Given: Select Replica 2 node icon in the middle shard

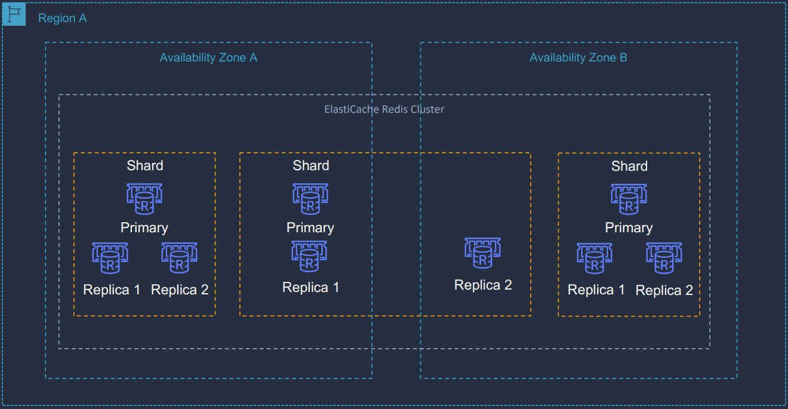Looking at the screenshot, I should tap(482, 254).
